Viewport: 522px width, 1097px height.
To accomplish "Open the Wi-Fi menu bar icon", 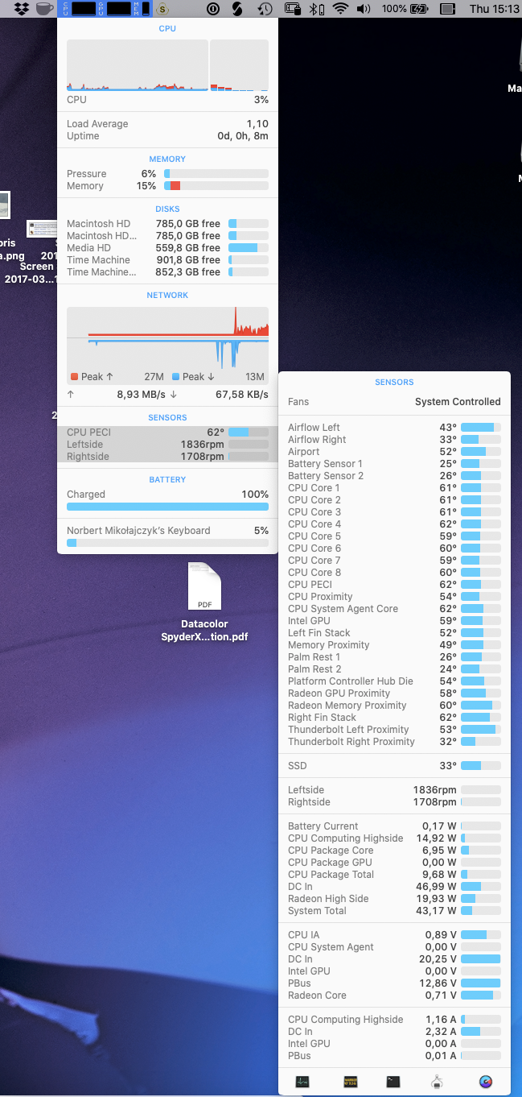I will pyautogui.click(x=341, y=9).
